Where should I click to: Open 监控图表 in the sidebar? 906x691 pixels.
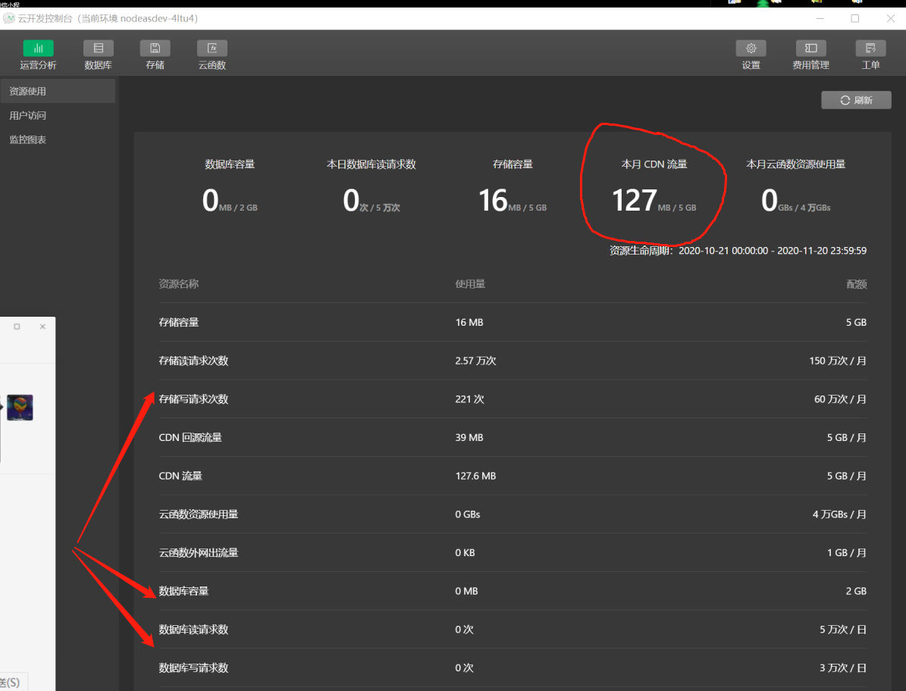coord(28,140)
